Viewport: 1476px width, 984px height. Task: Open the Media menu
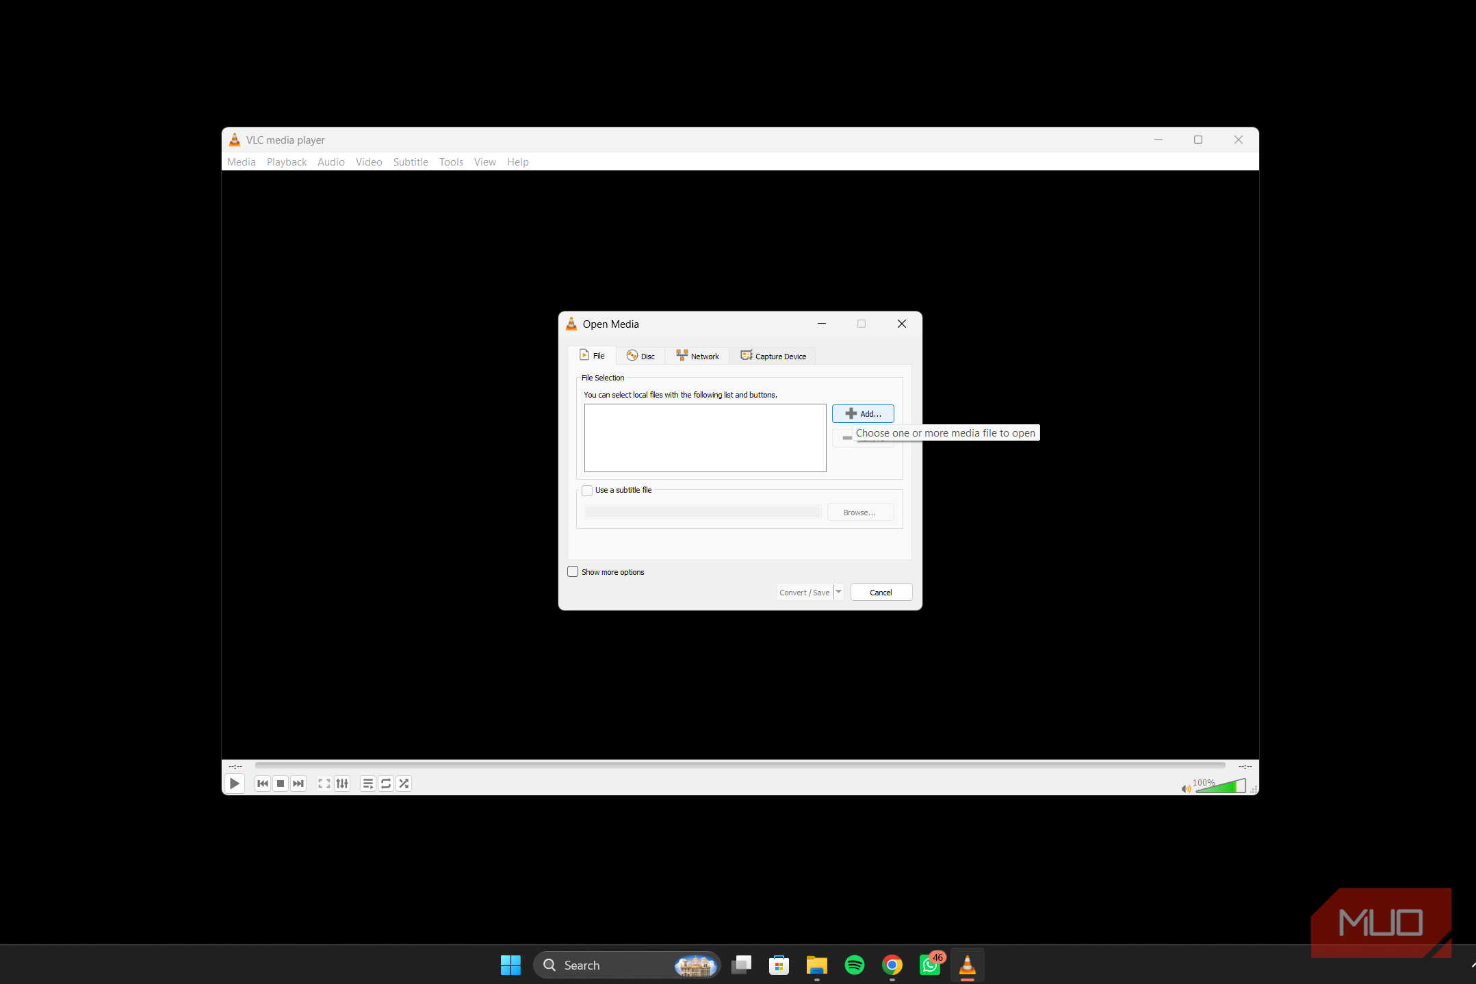click(242, 162)
